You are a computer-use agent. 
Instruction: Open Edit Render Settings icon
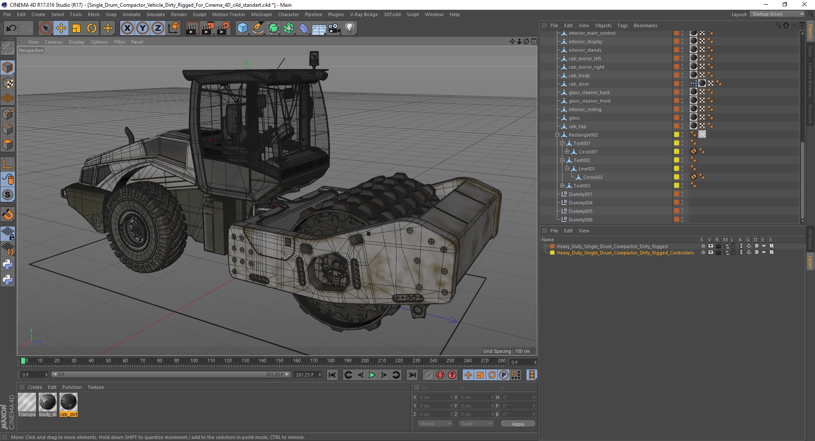(223, 28)
